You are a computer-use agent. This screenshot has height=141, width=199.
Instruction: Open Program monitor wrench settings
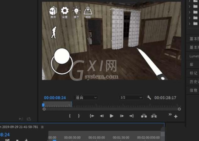point(149,97)
